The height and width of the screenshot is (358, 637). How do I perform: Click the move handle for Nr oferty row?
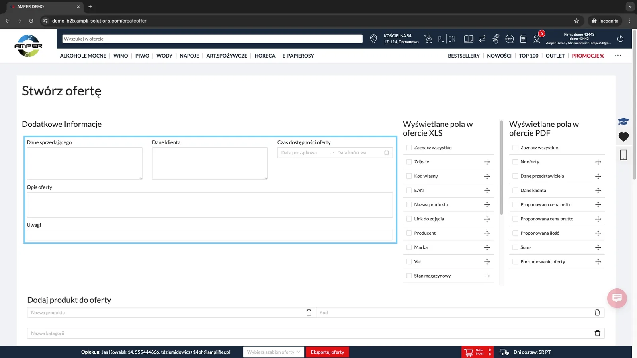click(x=598, y=162)
